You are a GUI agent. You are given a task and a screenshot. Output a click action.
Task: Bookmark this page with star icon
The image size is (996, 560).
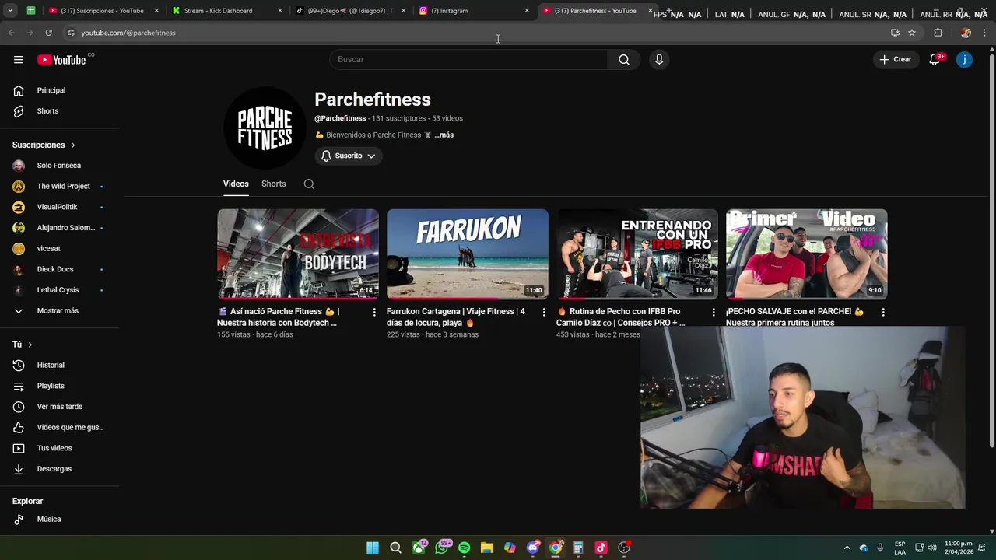point(912,33)
